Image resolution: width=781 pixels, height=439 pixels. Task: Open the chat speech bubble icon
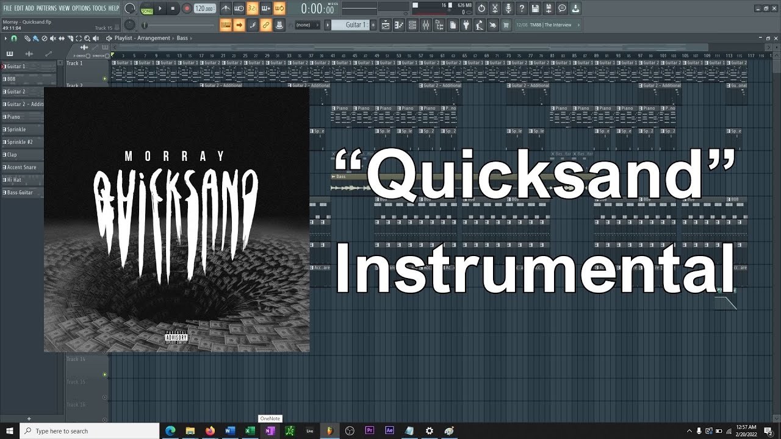pos(562,9)
